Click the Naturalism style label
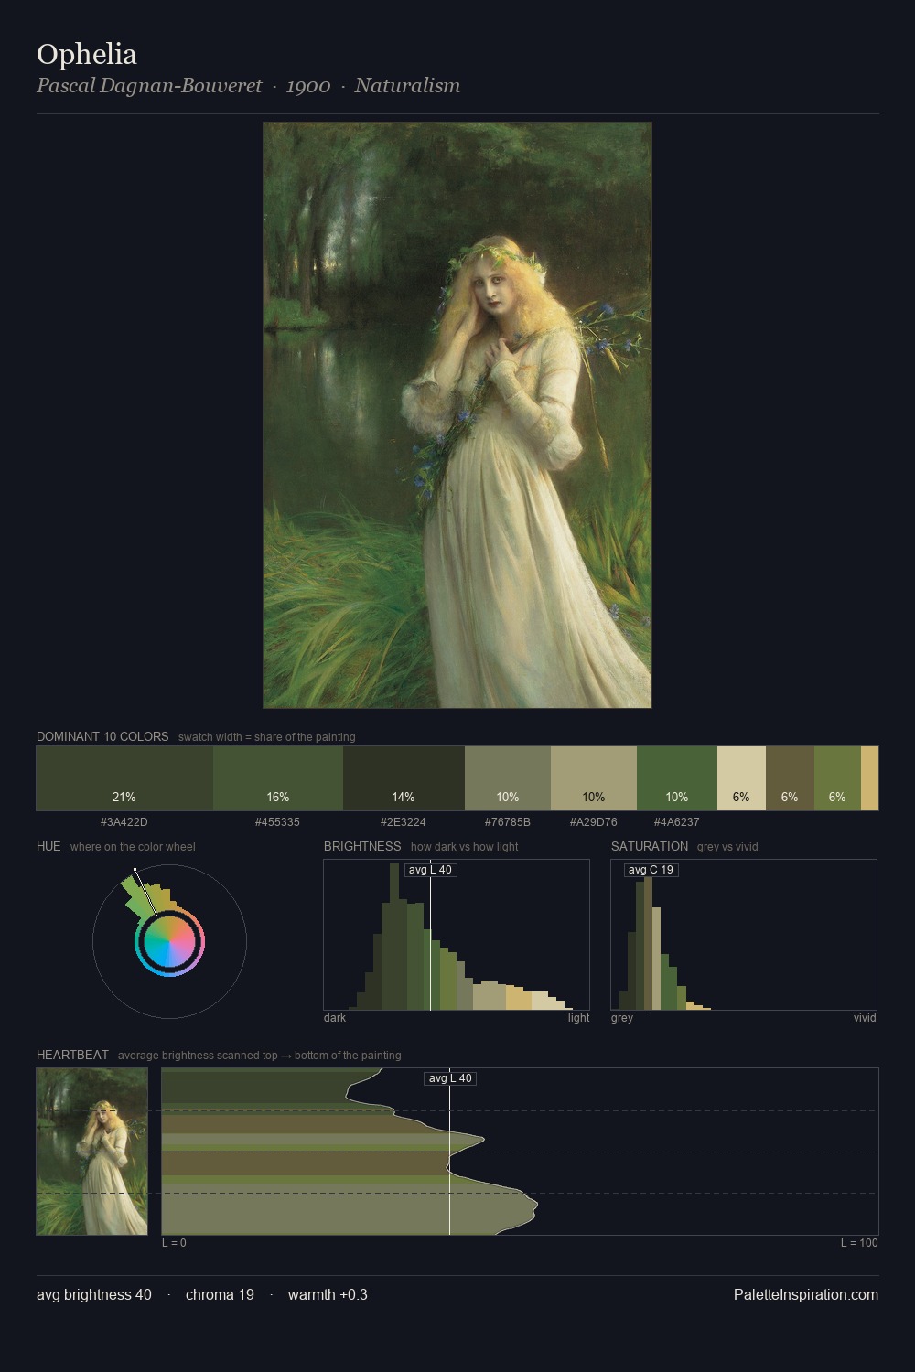The image size is (915, 1372). [x=407, y=86]
